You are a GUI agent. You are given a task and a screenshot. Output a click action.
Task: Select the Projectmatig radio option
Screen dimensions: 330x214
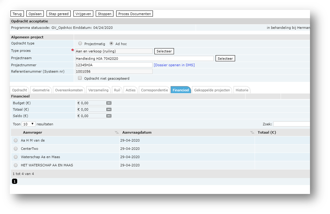80,43
